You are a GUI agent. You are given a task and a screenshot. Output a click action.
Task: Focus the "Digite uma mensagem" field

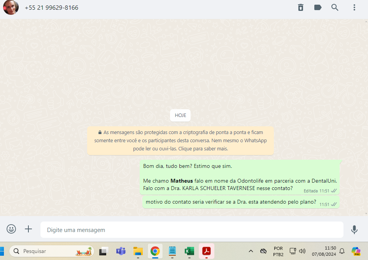click(x=192, y=230)
